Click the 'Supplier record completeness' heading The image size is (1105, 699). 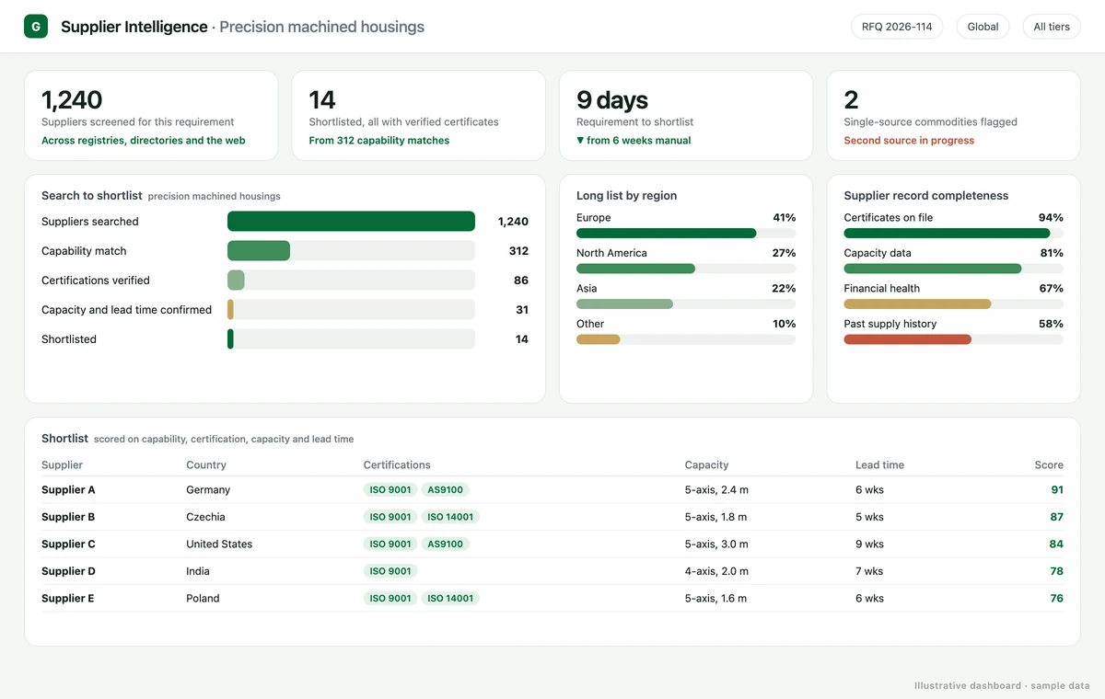coord(926,196)
